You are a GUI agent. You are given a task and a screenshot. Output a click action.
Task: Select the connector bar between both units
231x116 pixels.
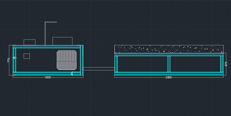pos(99,69)
